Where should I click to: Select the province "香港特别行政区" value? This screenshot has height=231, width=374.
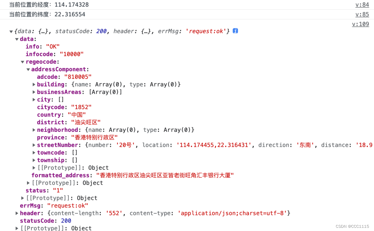(x=94, y=137)
